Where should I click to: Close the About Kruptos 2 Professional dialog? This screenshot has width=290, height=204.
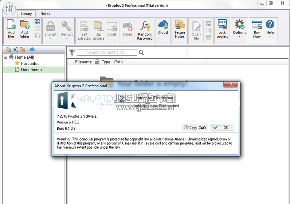point(231,85)
